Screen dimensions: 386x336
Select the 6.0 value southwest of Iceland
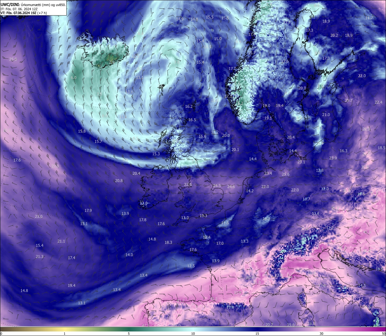tap(74, 77)
